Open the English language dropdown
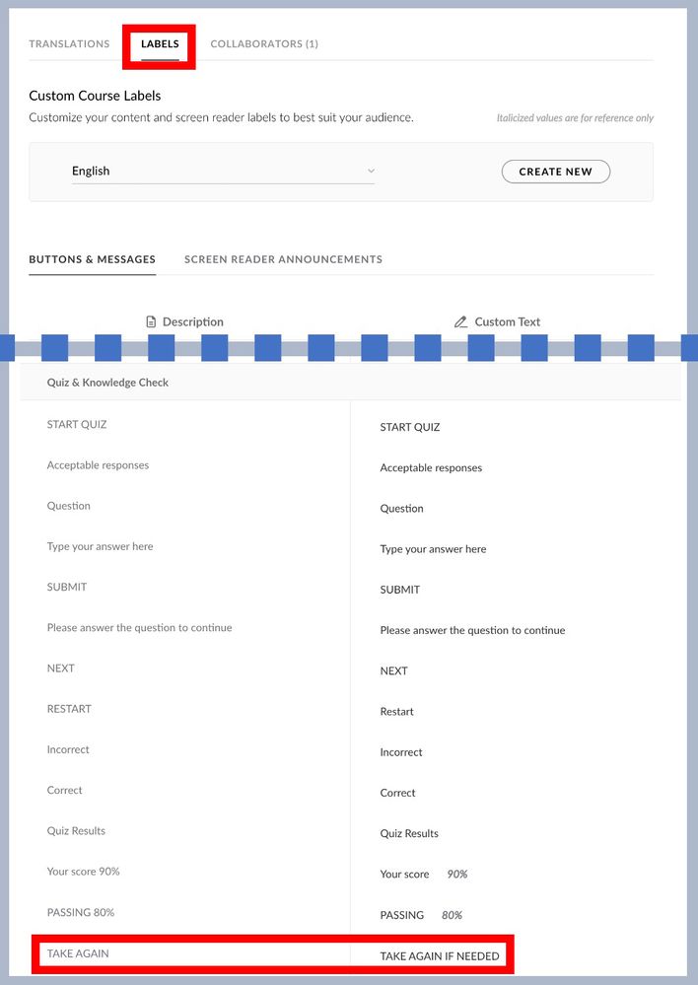The image size is (698, 985). click(x=222, y=172)
